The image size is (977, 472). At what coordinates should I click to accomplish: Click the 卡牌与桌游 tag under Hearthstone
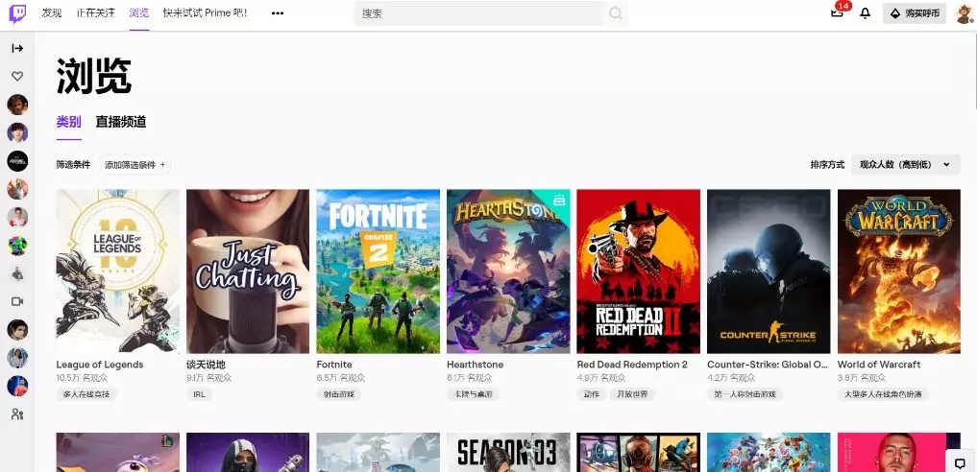pyautogui.click(x=473, y=394)
